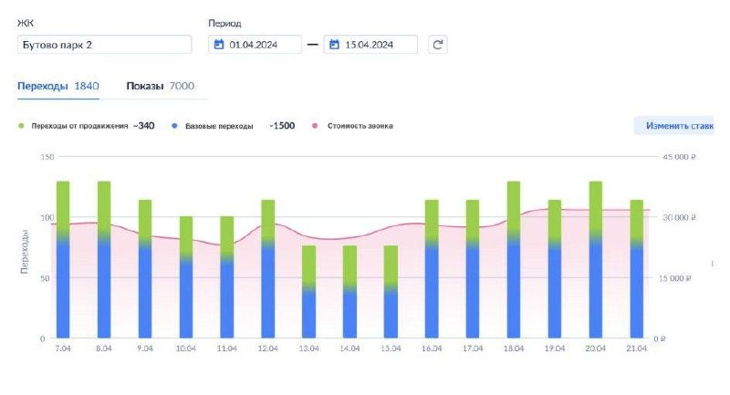The image size is (730, 395).
Task: Open calendar icon in 15.04.2024 end date field
Action: [334, 45]
